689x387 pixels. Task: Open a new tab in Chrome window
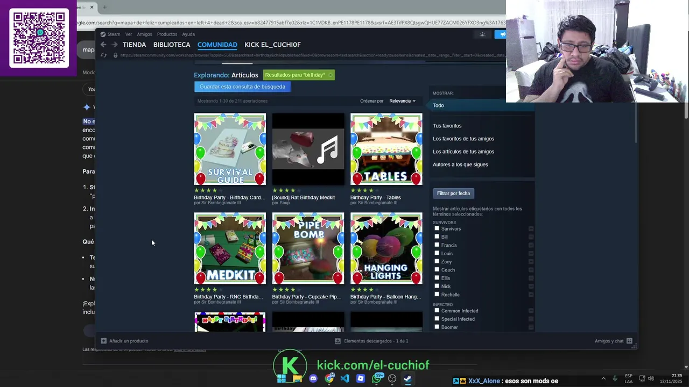click(x=104, y=7)
